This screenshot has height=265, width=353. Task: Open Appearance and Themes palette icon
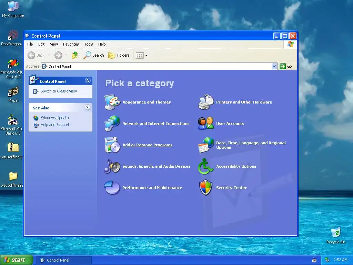(x=112, y=102)
